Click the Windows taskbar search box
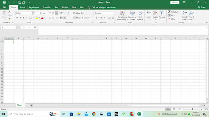The image size is (209, 117). tap(34, 114)
